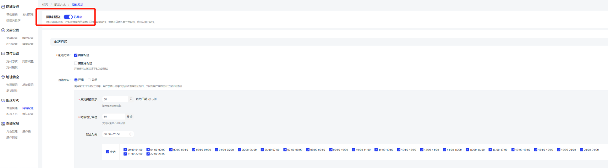Click the 地址物流 location pin icon
Image resolution: width=608 pixels, height=168 pixels.
point(3,77)
